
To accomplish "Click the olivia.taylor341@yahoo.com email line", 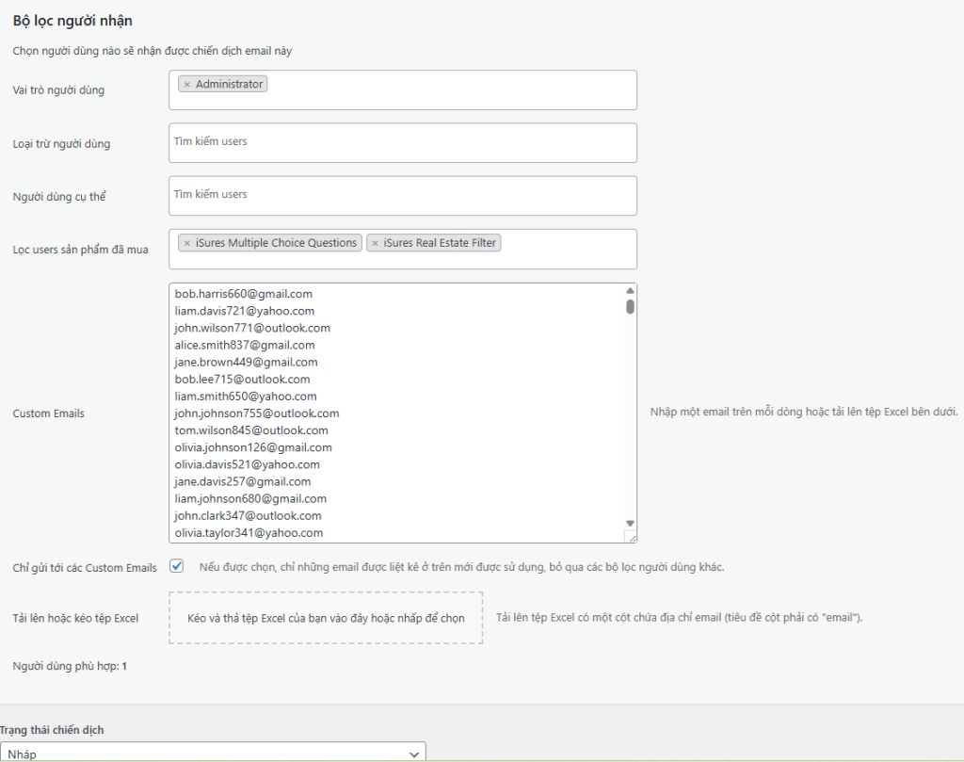I will (249, 533).
